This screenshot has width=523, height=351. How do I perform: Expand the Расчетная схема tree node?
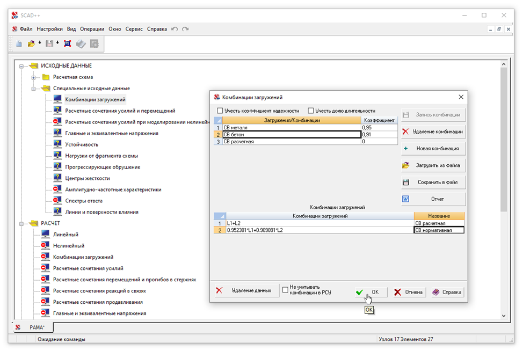click(x=33, y=77)
